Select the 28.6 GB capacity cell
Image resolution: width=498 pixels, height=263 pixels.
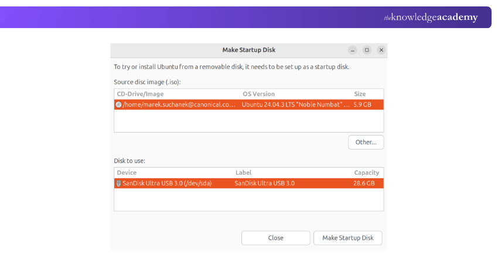(x=364, y=183)
